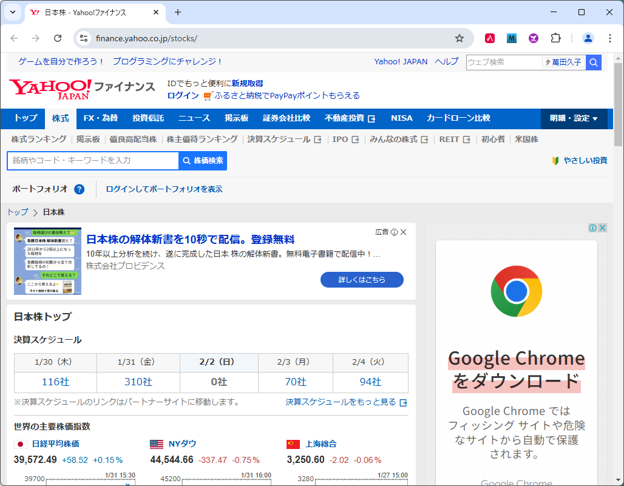Open REIT in the sub menu
This screenshot has width=624, height=486.
click(455, 139)
